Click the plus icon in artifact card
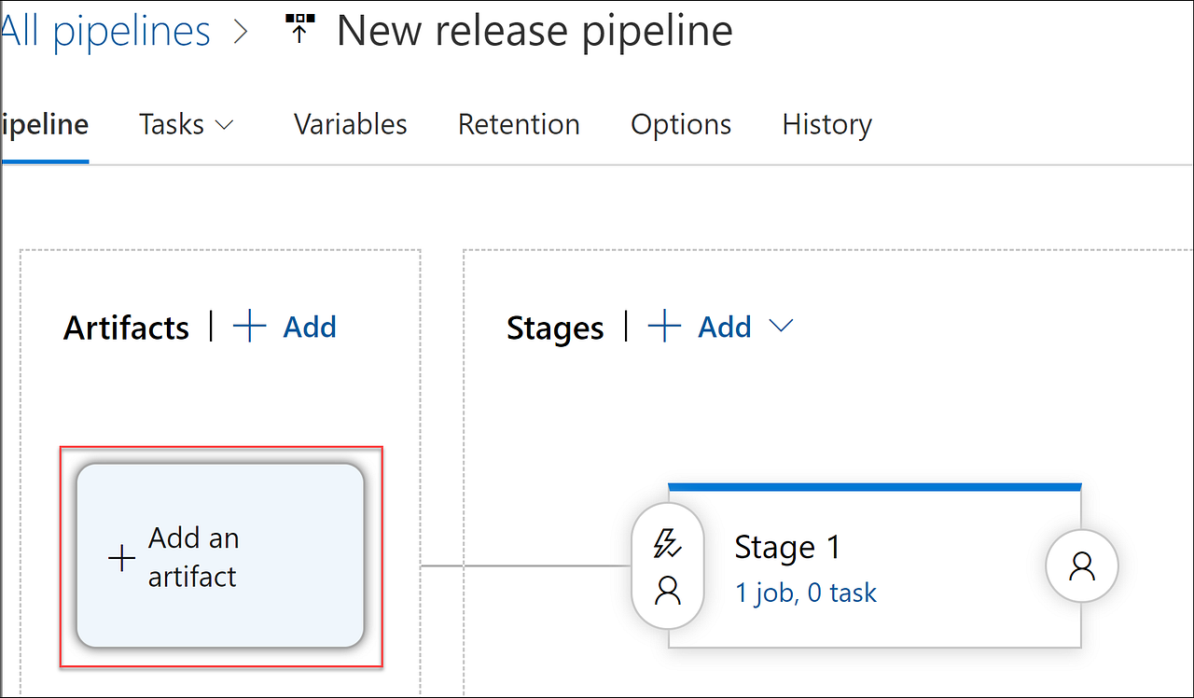 122,559
